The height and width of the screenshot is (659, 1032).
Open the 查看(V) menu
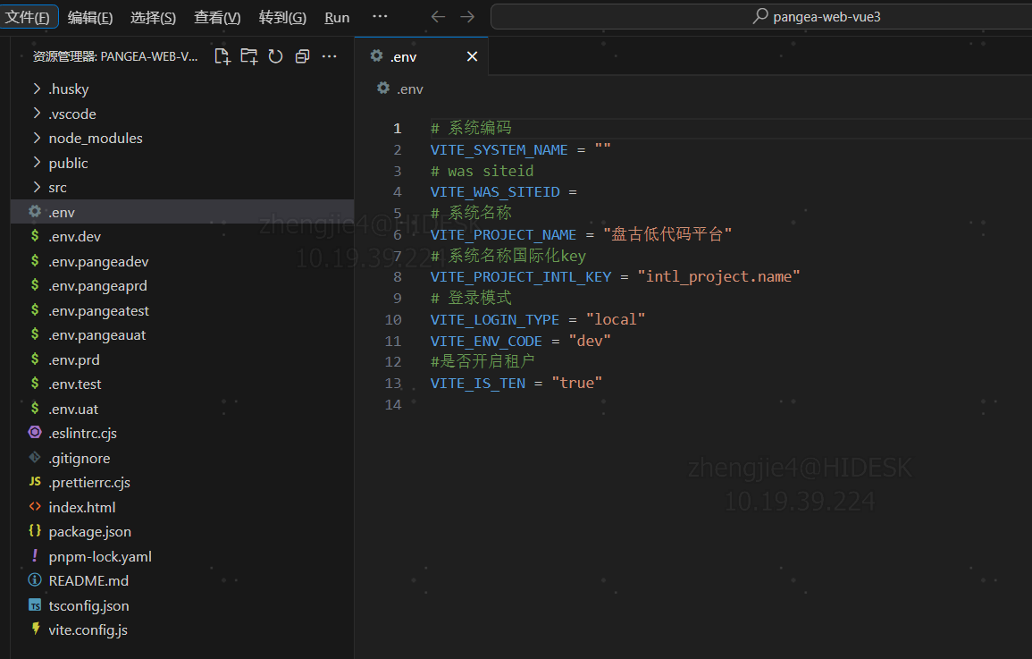pyautogui.click(x=217, y=17)
